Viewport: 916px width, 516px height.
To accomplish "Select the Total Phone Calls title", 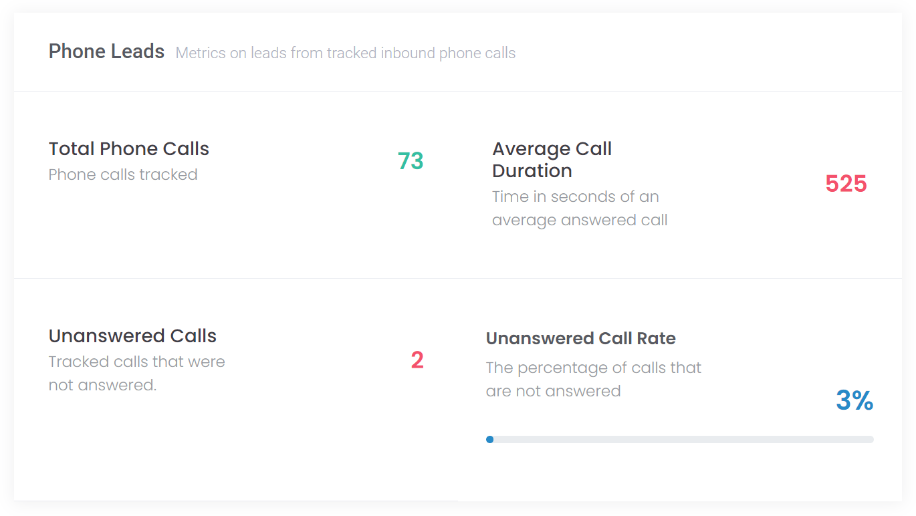I will [129, 148].
